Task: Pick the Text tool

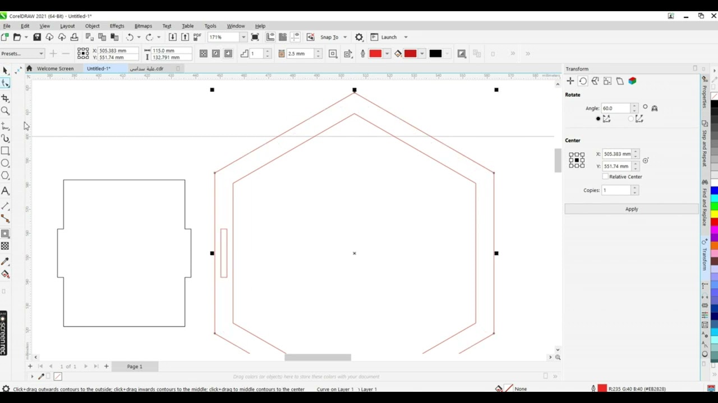Action: 5,191
